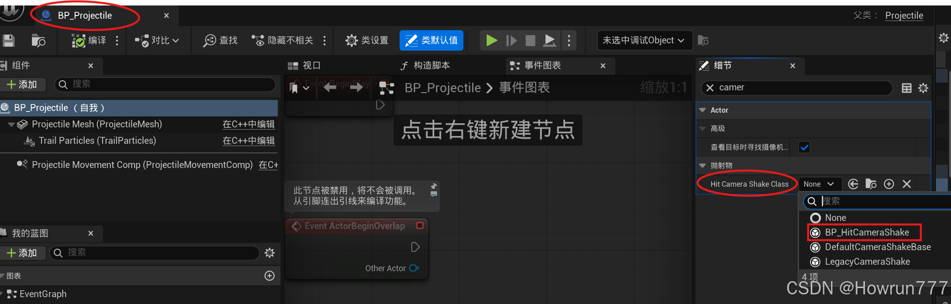Click the frame advance playback icon

tap(511, 41)
